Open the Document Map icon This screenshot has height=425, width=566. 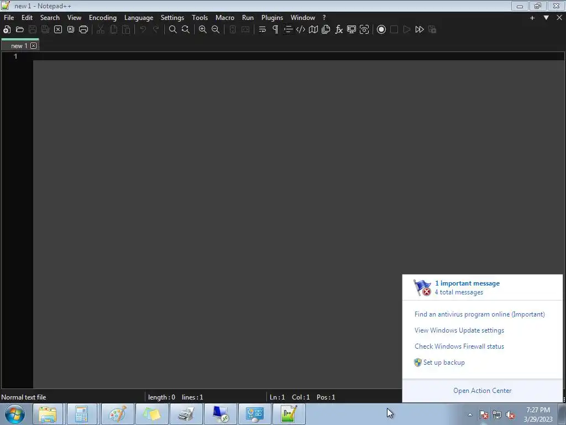(313, 30)
